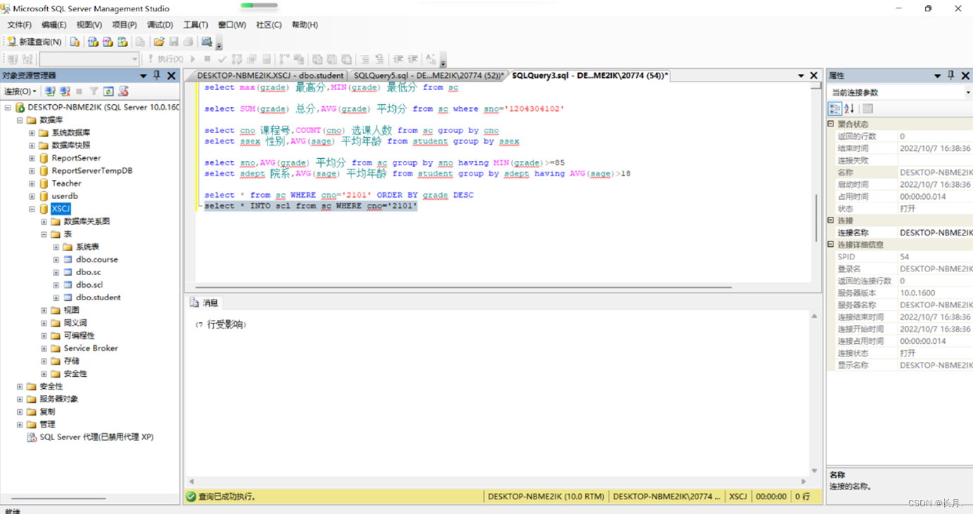Open the 连接(O) dropdown in Object Explorer
The width and height of the screenshot is (973, 514).
20,91
